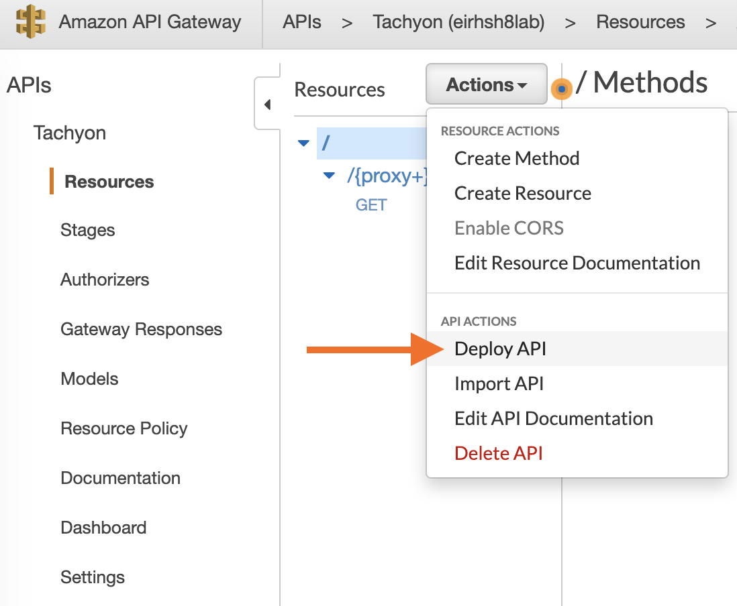Open Tachyon (eirhsh8lab) breadcrumb link
The width and height of the screenshot is (737, 606).
[458, 22]
